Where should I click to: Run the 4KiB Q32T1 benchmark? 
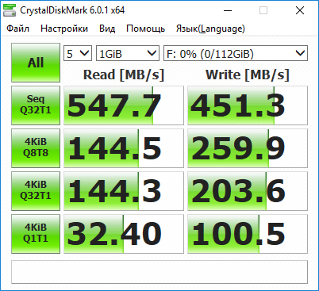point(36,191)
